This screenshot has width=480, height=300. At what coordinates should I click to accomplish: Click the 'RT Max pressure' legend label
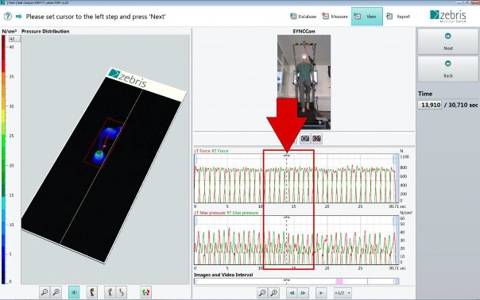coord(242,213)
